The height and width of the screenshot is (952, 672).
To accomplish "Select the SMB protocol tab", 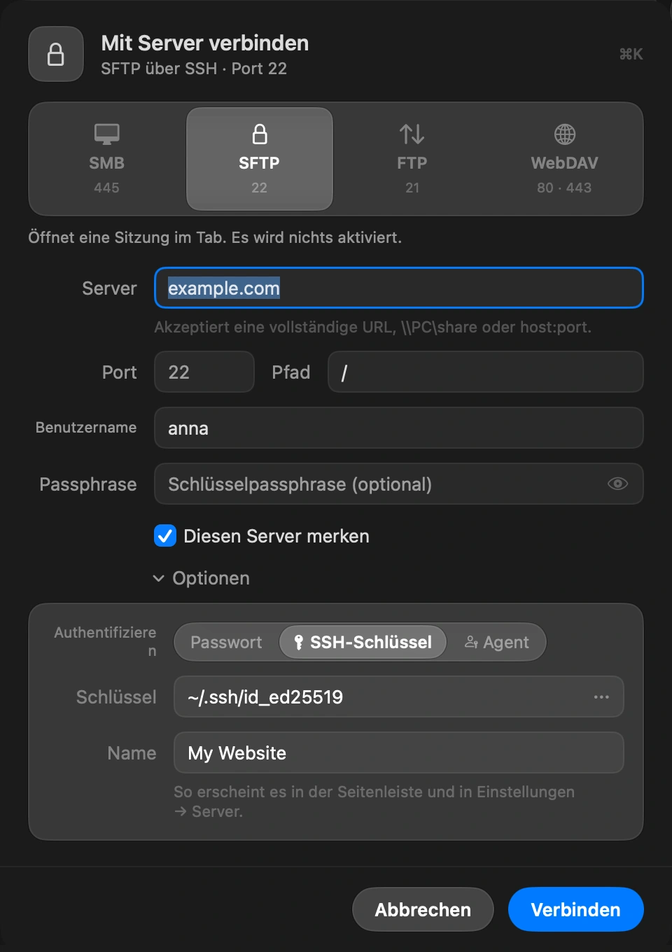I will 106,159.
